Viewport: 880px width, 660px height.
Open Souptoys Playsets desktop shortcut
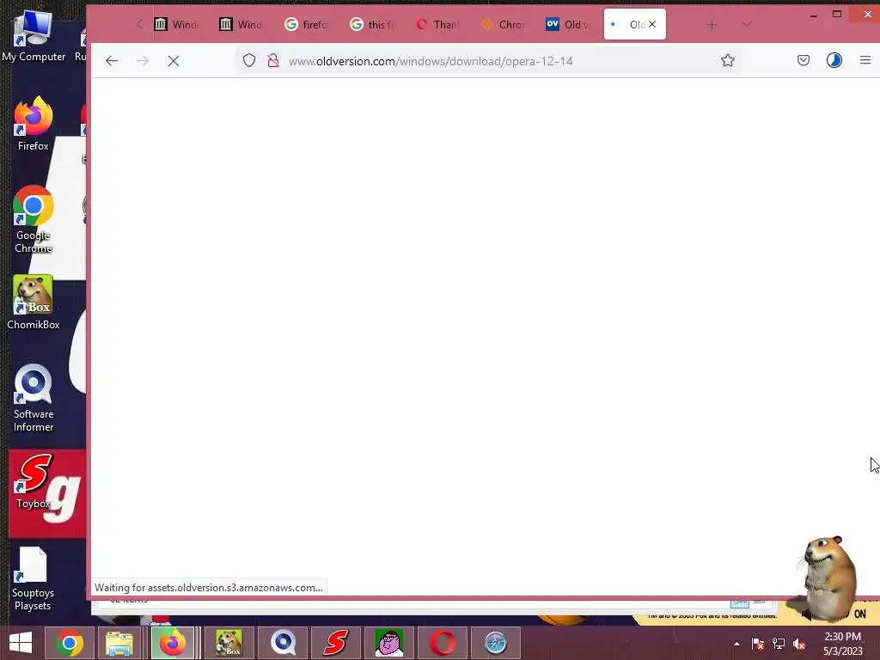click(x=33, y=578)
